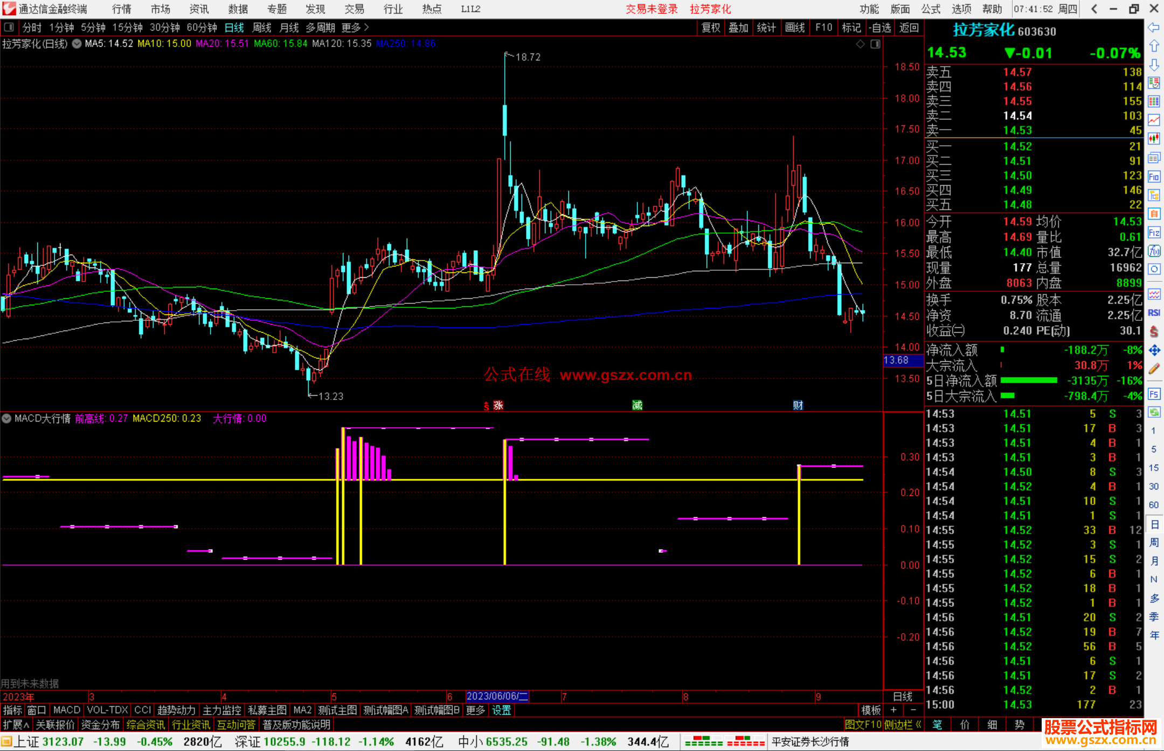Switch to the 周线 period tab
1164x751 pixels.
[x=262, y=27]
